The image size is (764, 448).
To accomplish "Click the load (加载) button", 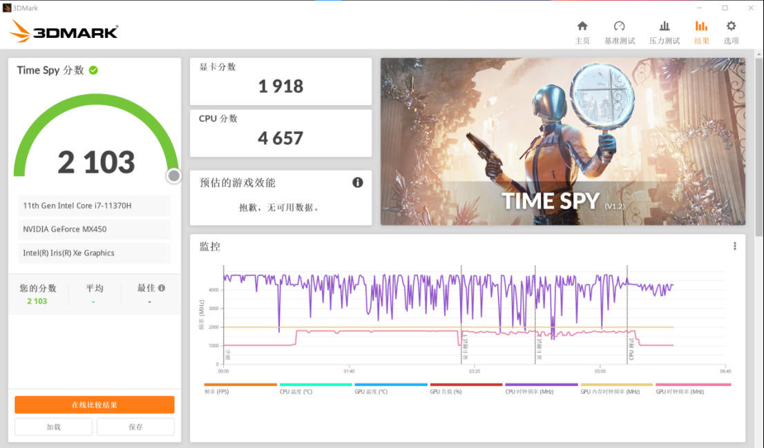I will tap(54, 427).
